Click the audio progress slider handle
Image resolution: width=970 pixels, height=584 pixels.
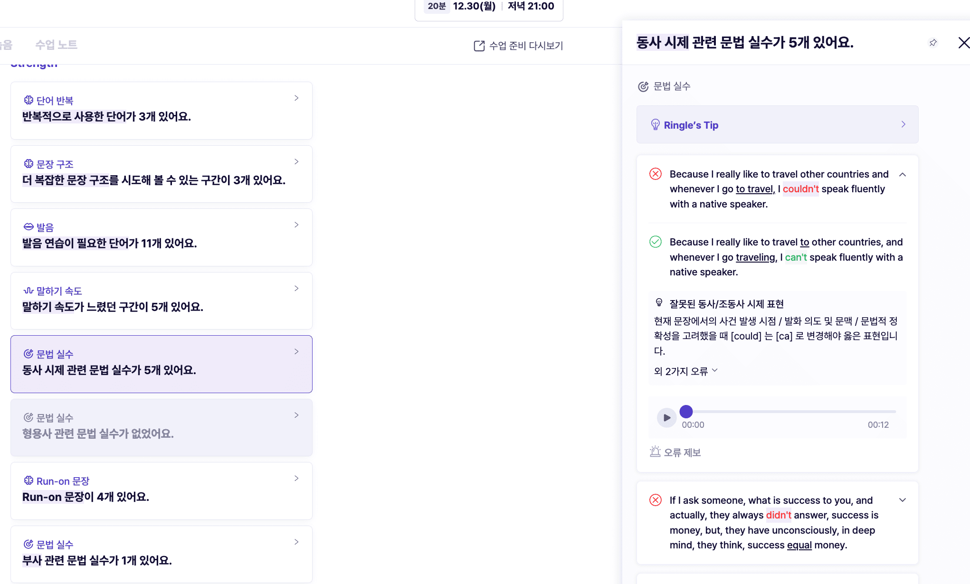[x=686, y=412]
